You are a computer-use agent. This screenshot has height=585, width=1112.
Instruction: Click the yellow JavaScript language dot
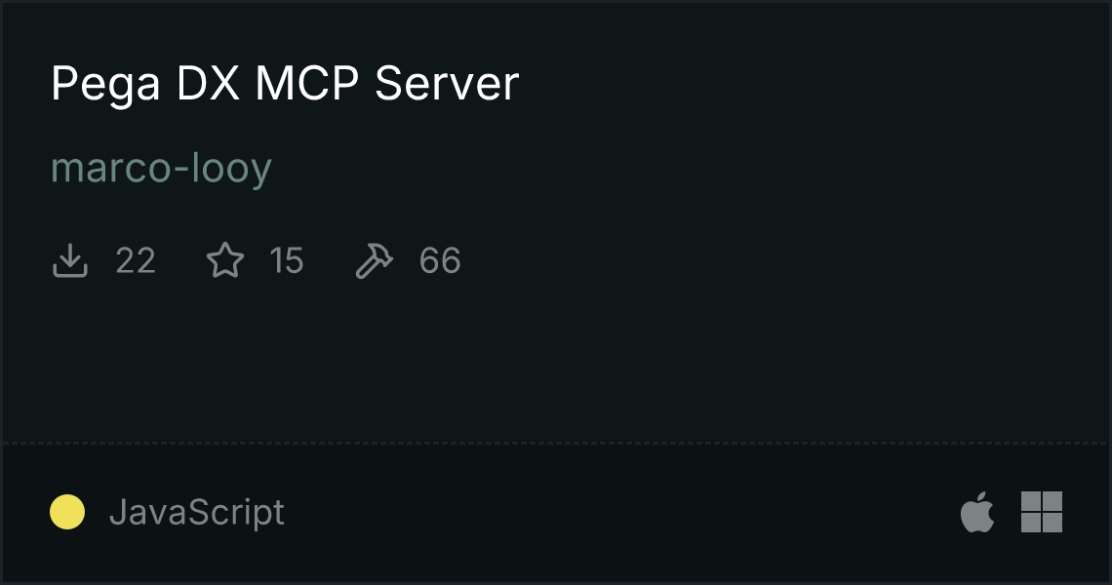click(x=67, y=512)
